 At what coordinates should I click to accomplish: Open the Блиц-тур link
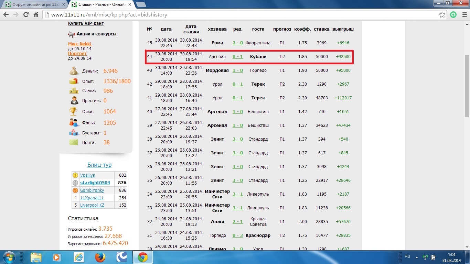pyautogui.click(x=99, y=165)
